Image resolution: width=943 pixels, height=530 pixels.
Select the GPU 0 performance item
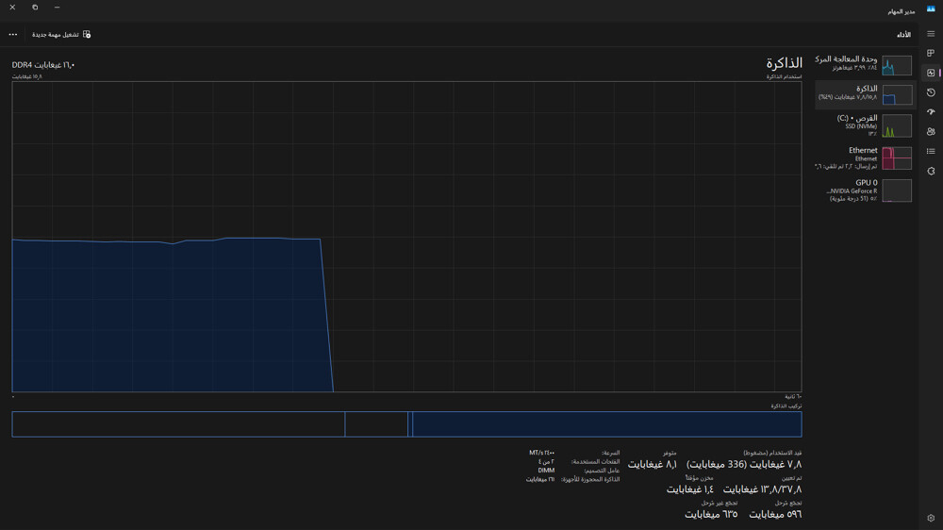coord(864,190)
